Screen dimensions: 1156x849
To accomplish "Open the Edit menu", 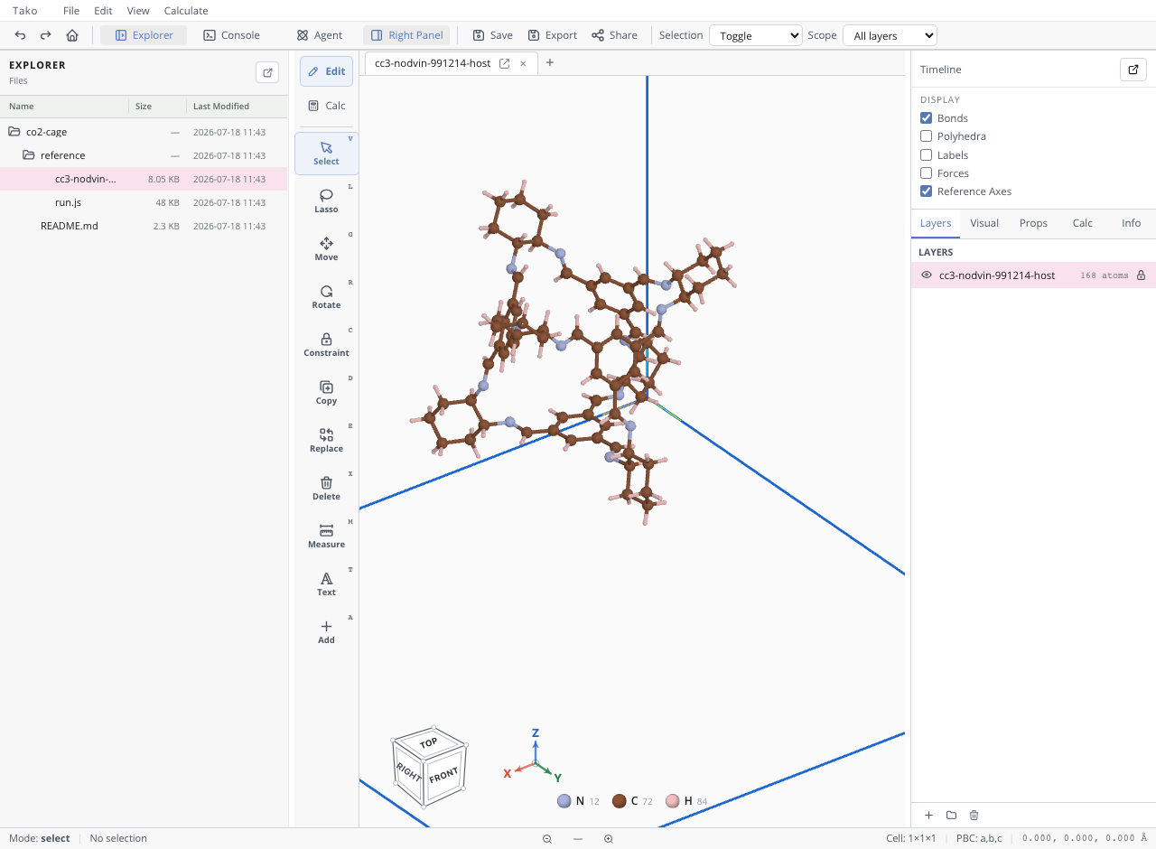I will [103, 11].
